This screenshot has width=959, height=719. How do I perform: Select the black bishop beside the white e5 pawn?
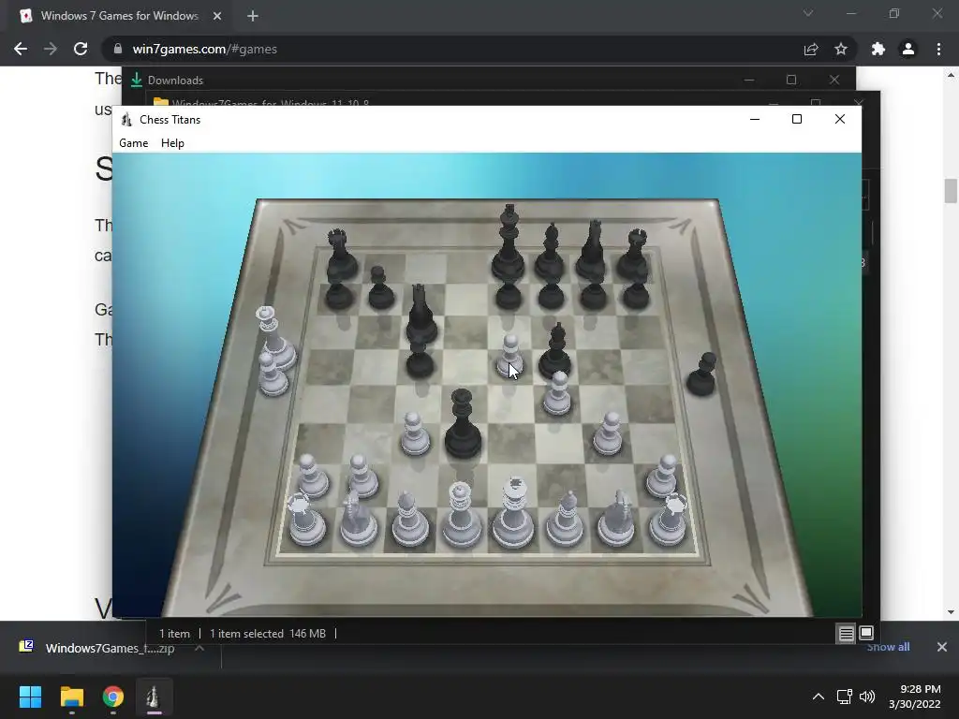[x=555, y=352]
